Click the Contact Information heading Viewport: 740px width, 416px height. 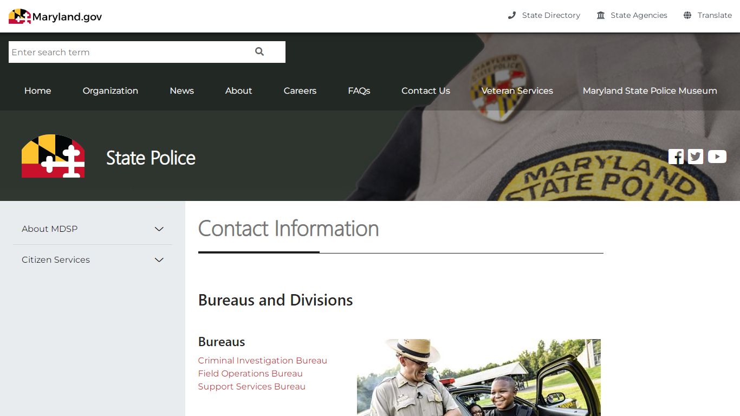289,228
